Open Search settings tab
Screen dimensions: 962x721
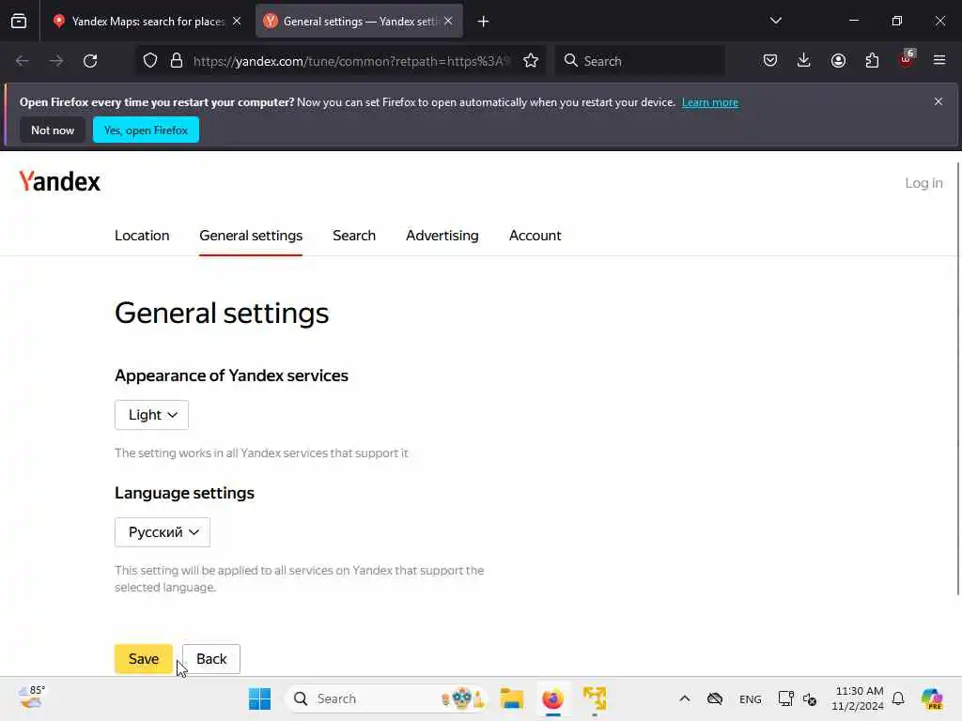point(354,236)
